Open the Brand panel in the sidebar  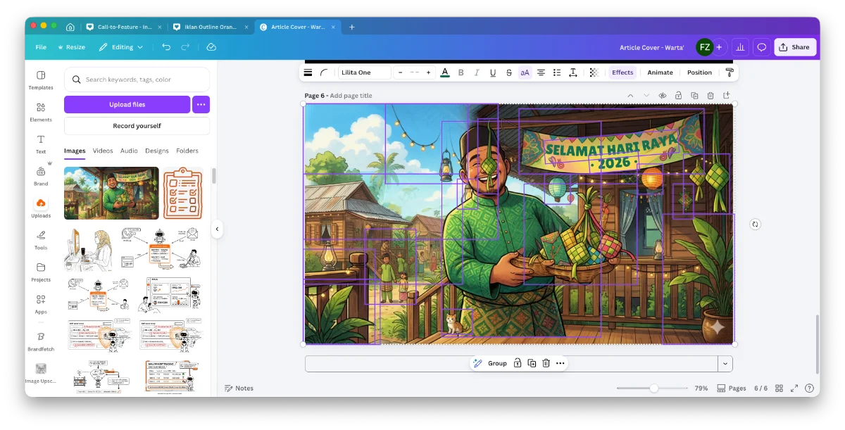click(x=41, y=176)
